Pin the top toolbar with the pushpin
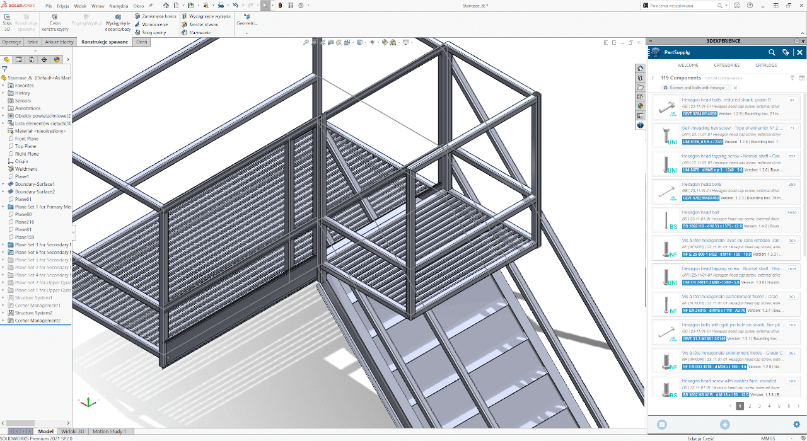The width and height of the screenshot is (807, 441). pos(151,6)
